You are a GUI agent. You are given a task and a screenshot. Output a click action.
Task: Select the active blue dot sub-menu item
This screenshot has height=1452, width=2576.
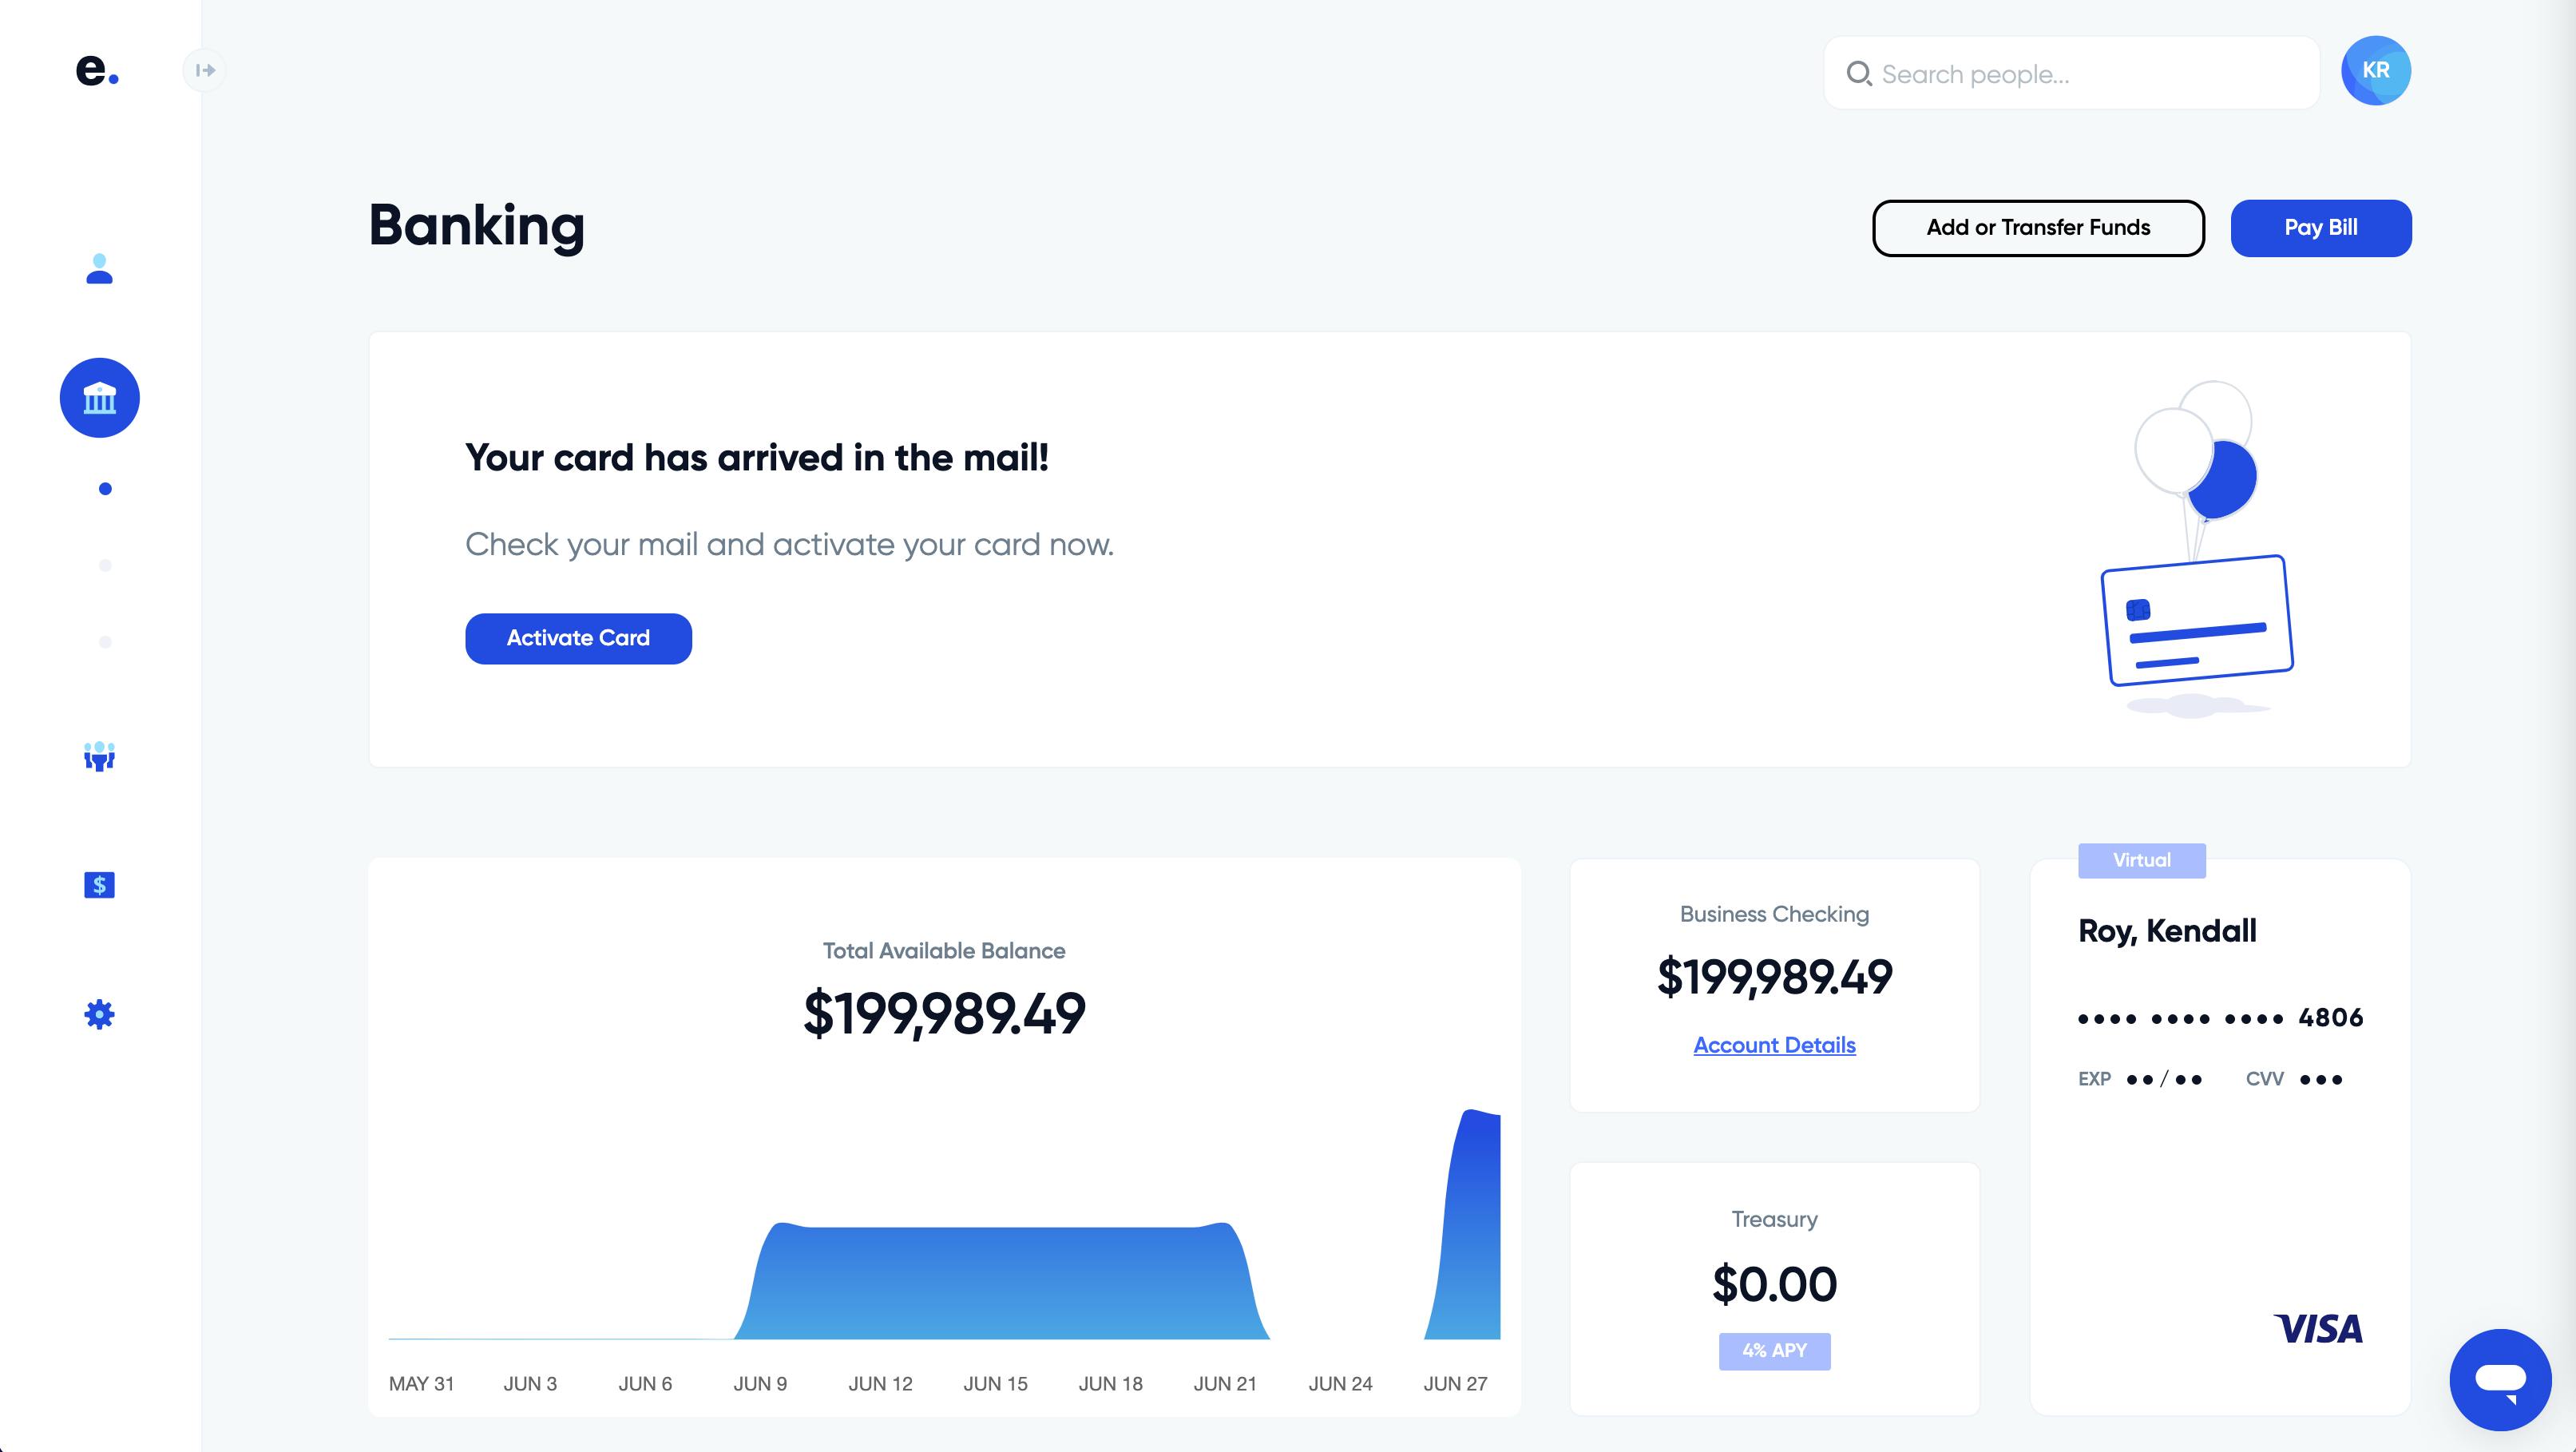point(105,489)
